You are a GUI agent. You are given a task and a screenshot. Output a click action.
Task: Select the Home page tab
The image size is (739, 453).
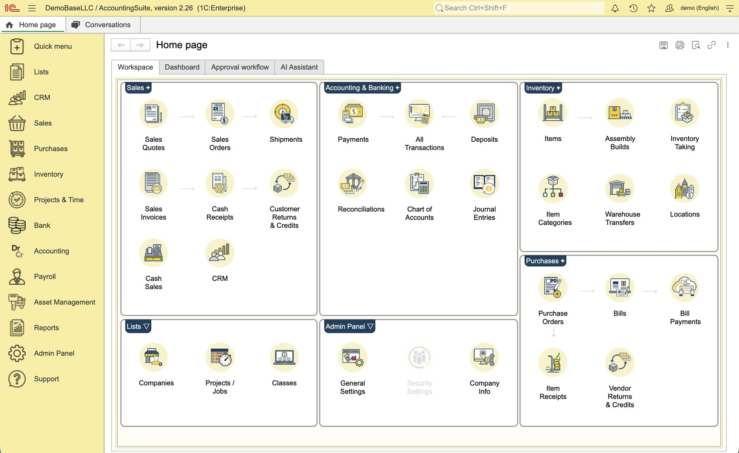pyautogui.click(x=33, y=25)
